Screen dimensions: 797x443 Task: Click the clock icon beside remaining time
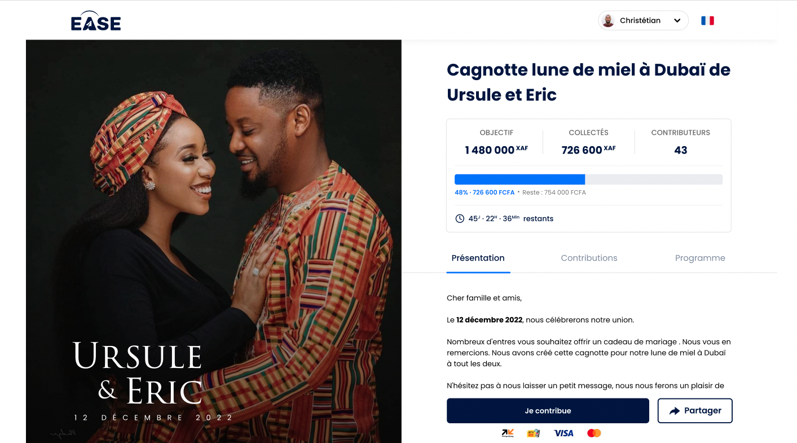(460, 218)
